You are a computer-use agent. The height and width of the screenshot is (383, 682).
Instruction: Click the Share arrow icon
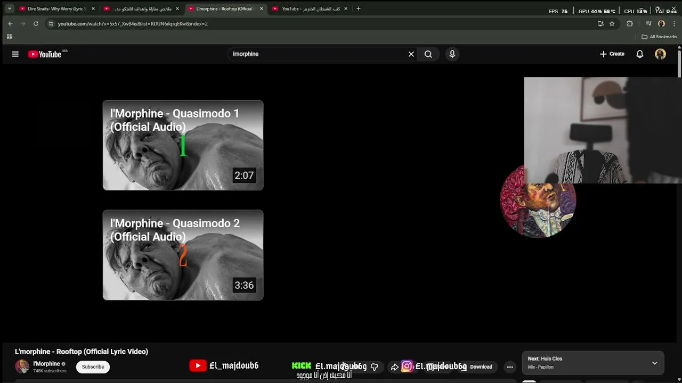pyautogui.click(x=394, y=367)
